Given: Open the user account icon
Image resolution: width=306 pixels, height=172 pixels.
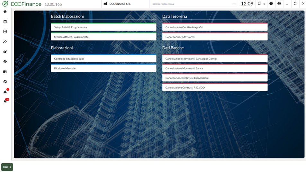Looking at the screenshot, I should pyautogui.click(x=279, y=4).
